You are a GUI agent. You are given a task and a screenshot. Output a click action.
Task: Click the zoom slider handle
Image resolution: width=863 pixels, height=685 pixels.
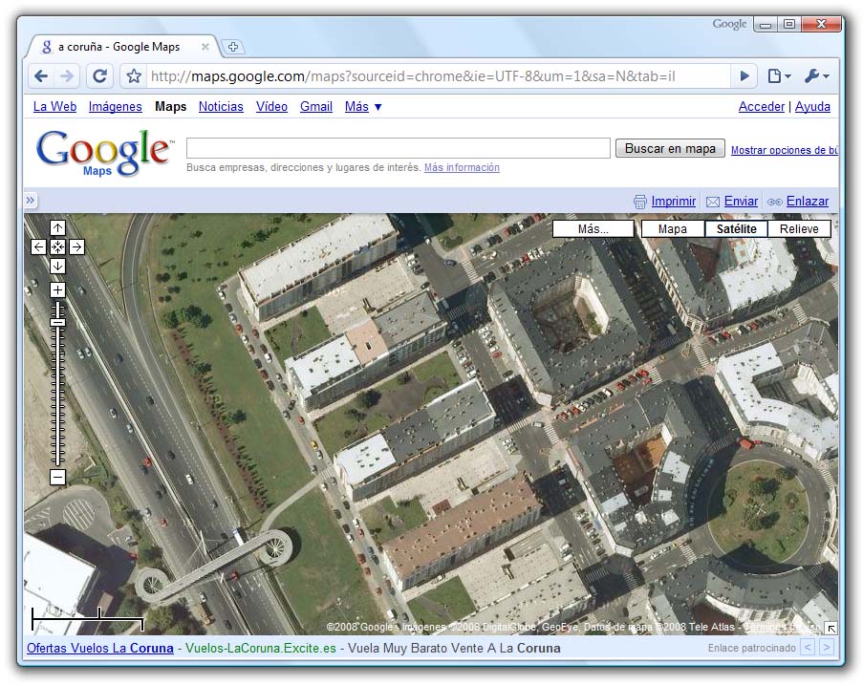point(57,323)
